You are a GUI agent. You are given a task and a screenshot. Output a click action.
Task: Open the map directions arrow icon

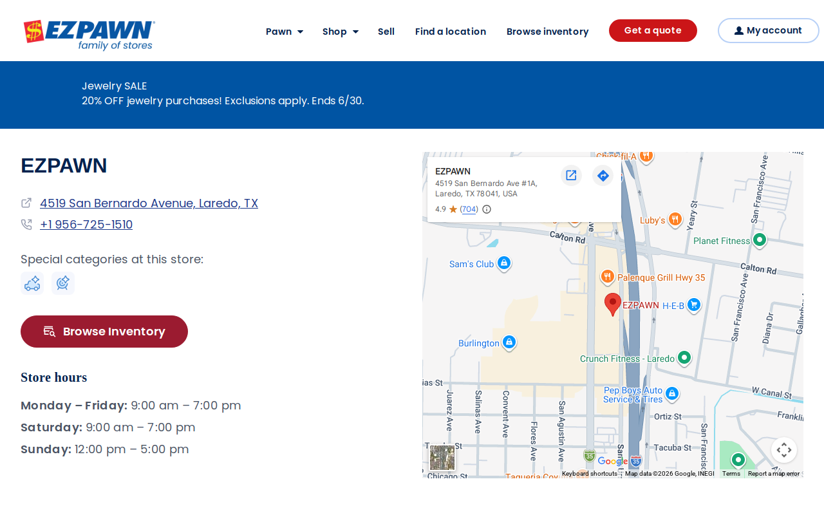click(x=603, y=175)
